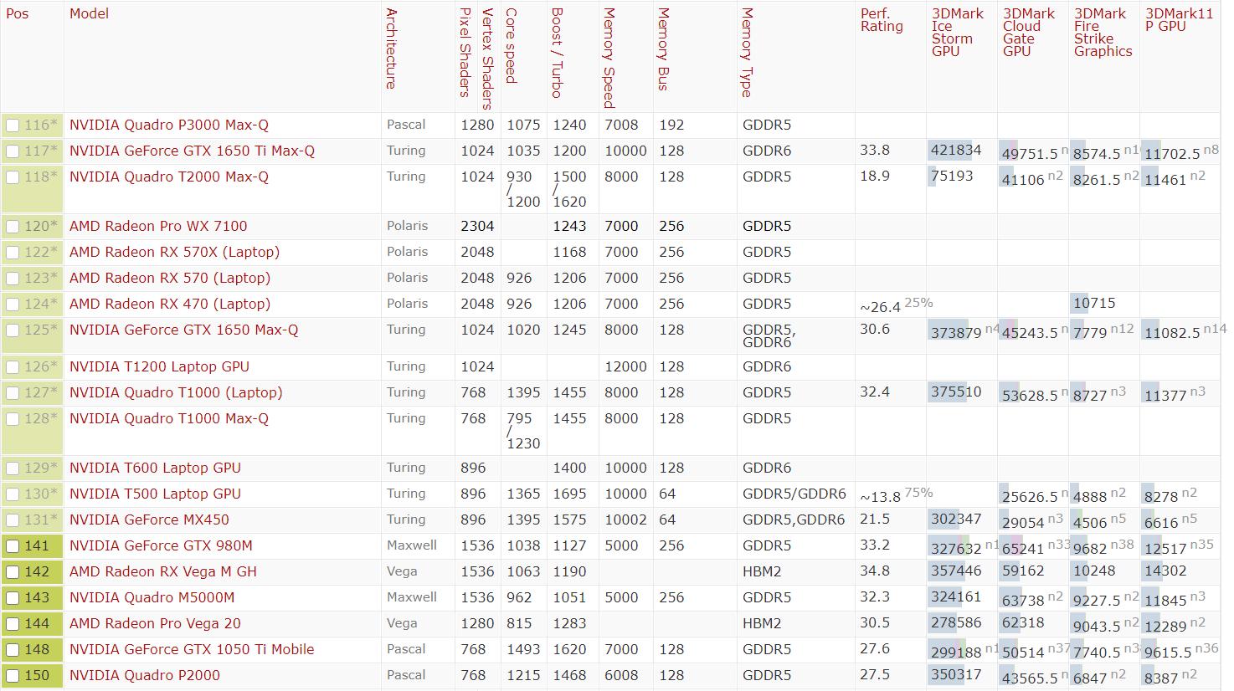Toggle checkbox for GeForce GTX 1650 Ti Max-Q
1234x691 pixels.
point(13,151)
